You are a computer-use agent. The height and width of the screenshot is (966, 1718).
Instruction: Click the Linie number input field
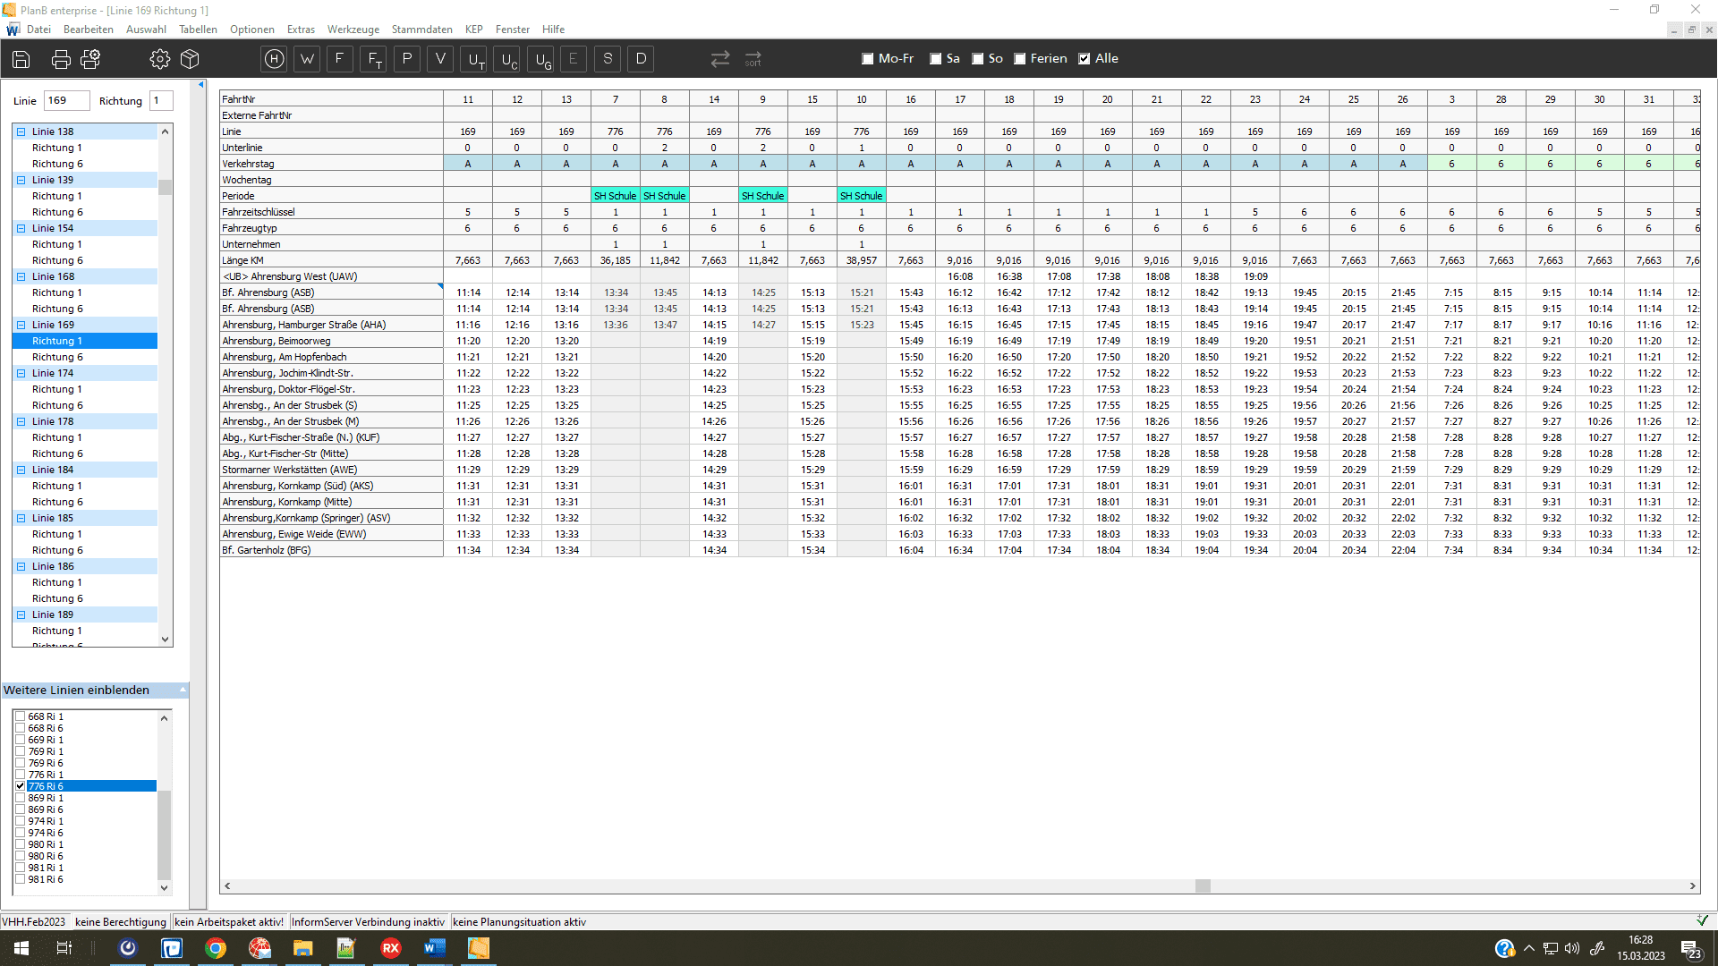(66, 101)
